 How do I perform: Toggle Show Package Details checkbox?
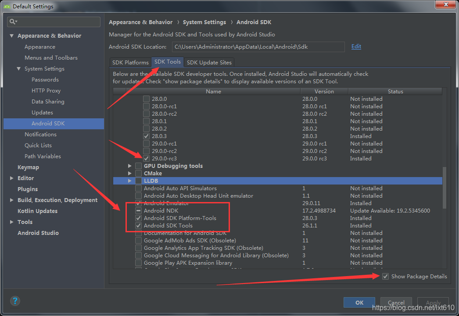[386, 276]
